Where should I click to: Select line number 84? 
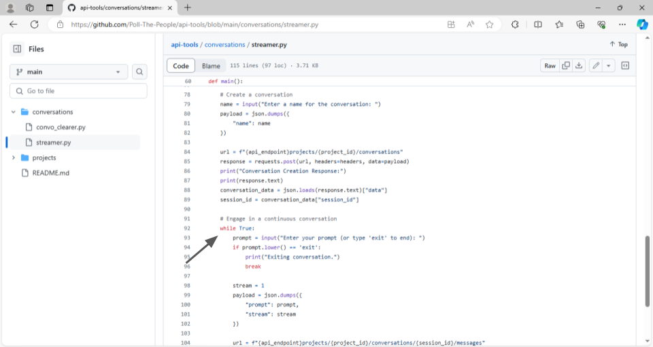pyautogui.click(x=187, y=151)
